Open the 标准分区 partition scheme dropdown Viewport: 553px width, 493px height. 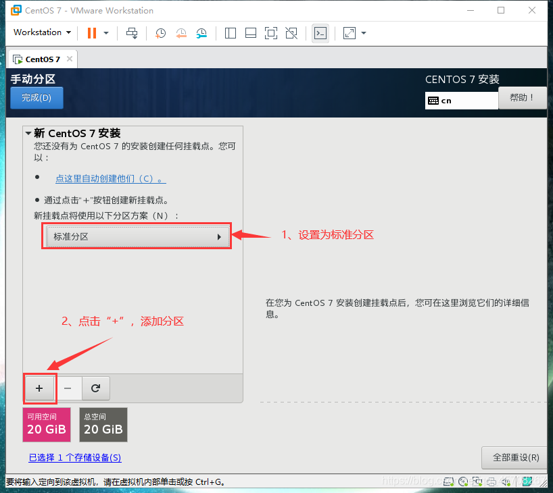click(x=137, y=236)
